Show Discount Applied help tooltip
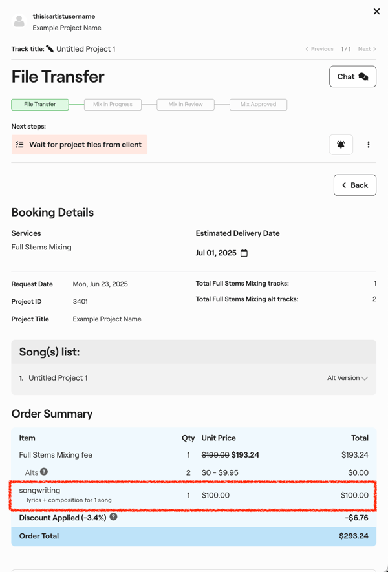Image resolution: width=388 pixels, height=572 pixels. (x=114, y=517)
